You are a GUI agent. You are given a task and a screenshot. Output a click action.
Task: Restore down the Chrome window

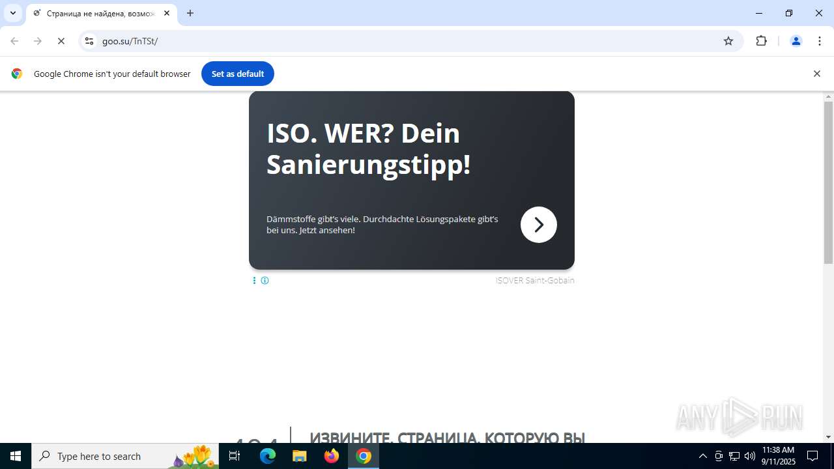click(x=789, y=13)
